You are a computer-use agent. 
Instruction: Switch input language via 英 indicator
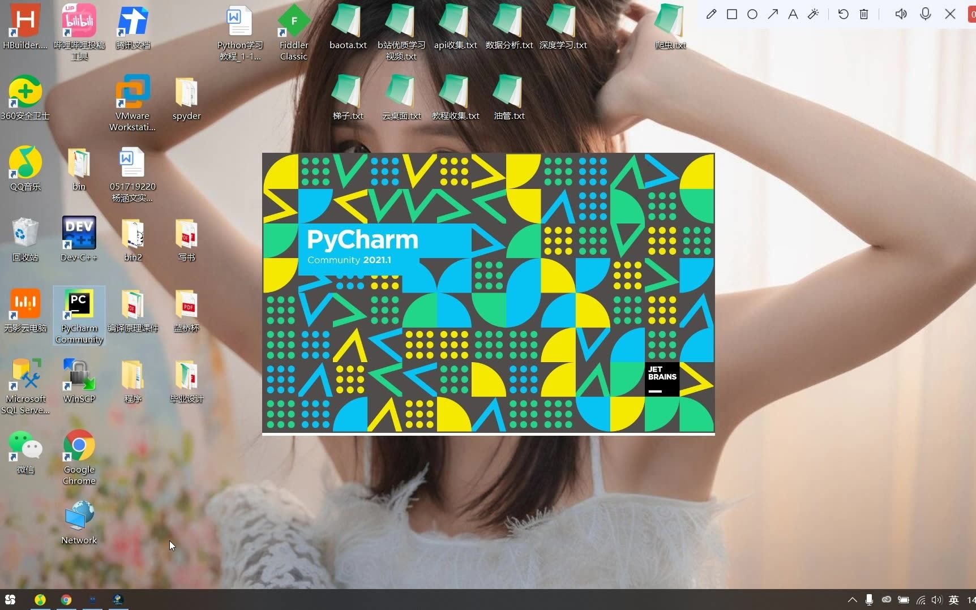click(954, 600)
